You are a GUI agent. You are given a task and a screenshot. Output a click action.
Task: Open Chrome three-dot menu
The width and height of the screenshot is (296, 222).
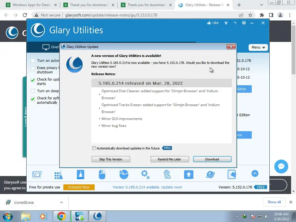[x=290, y=15]
